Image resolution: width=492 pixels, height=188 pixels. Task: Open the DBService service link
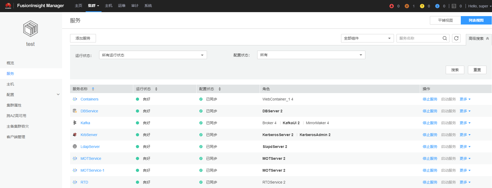point(89,111)
